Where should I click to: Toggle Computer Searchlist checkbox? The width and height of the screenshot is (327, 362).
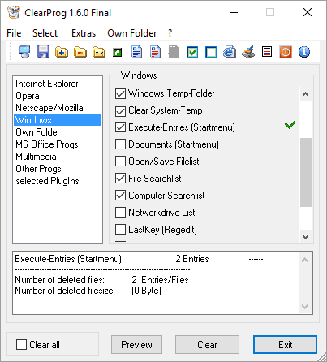120,196
